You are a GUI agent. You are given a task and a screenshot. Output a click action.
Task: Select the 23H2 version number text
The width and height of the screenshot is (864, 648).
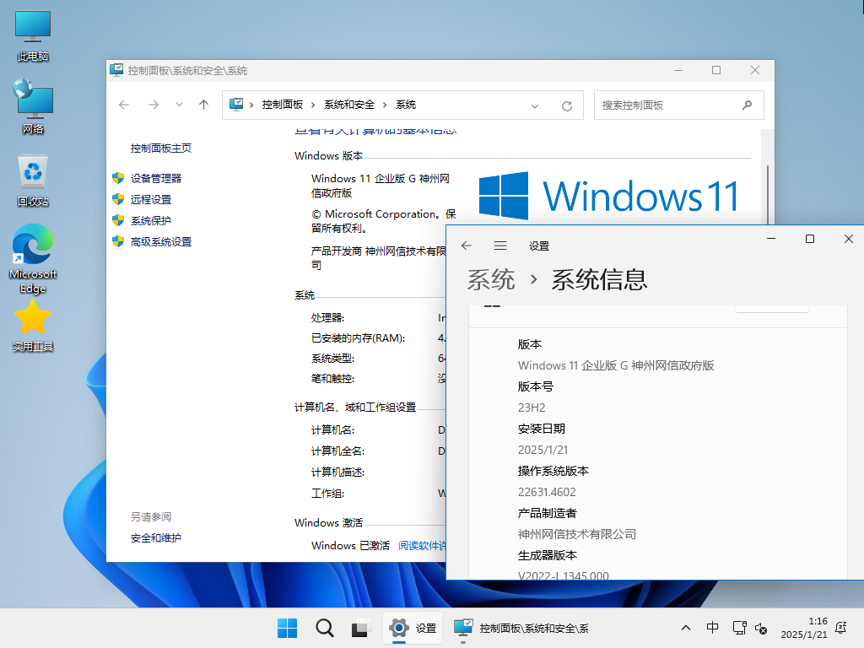pyautogui.click(x=532, y=408)
